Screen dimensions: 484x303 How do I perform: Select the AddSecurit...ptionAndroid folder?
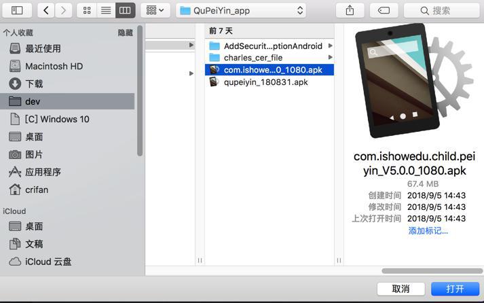(x=269, y=46)
